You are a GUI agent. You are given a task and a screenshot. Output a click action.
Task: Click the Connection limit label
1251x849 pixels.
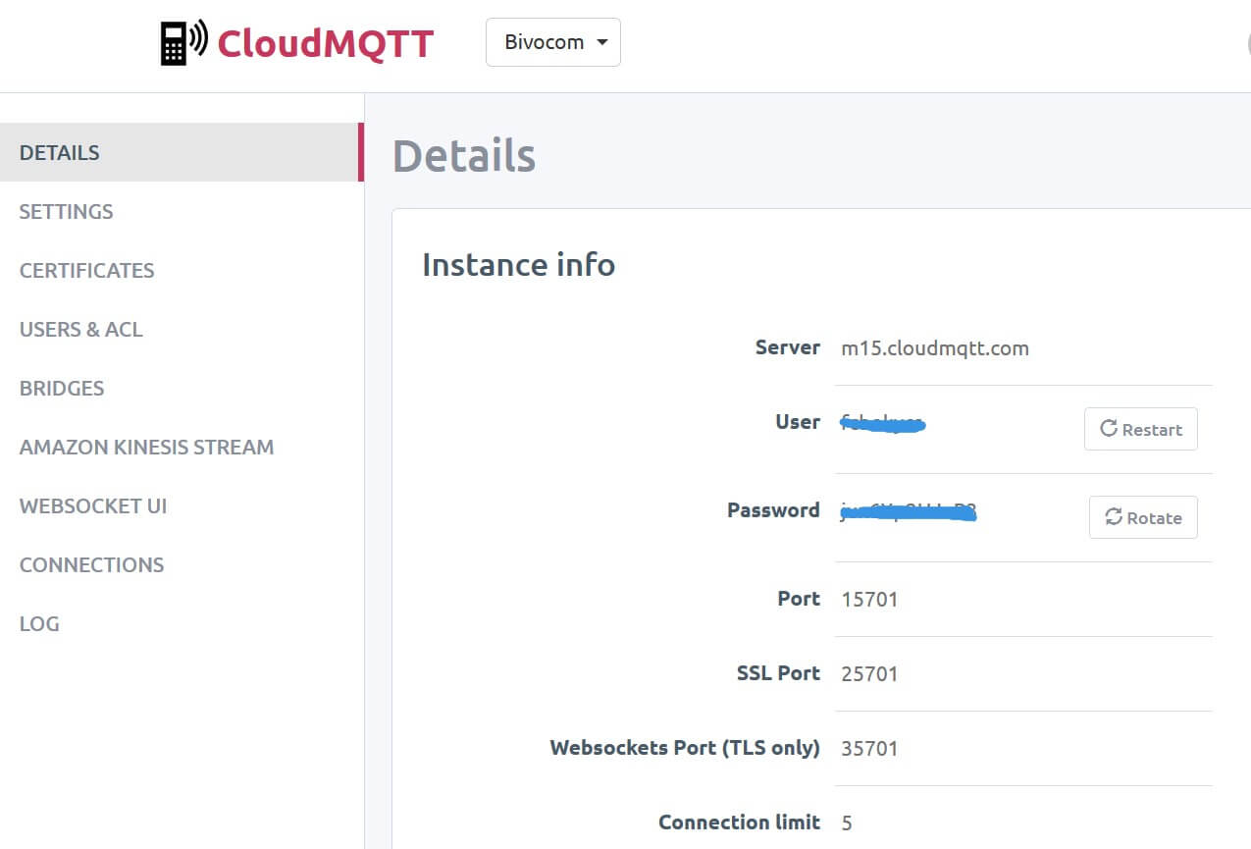coord(739,822)
